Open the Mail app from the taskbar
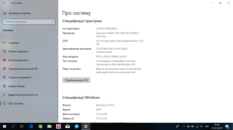The height and width of the screenshot is (130, 233). (68, 126)
